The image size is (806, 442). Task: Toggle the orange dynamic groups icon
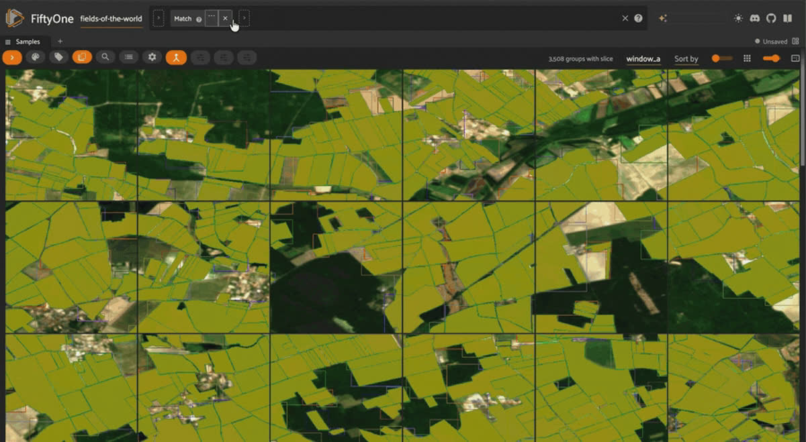tap(176, 58)
